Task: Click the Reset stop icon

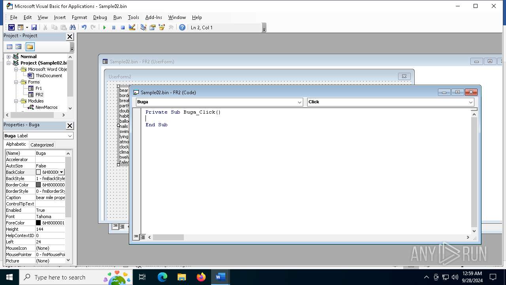Action: coord(123,27)
